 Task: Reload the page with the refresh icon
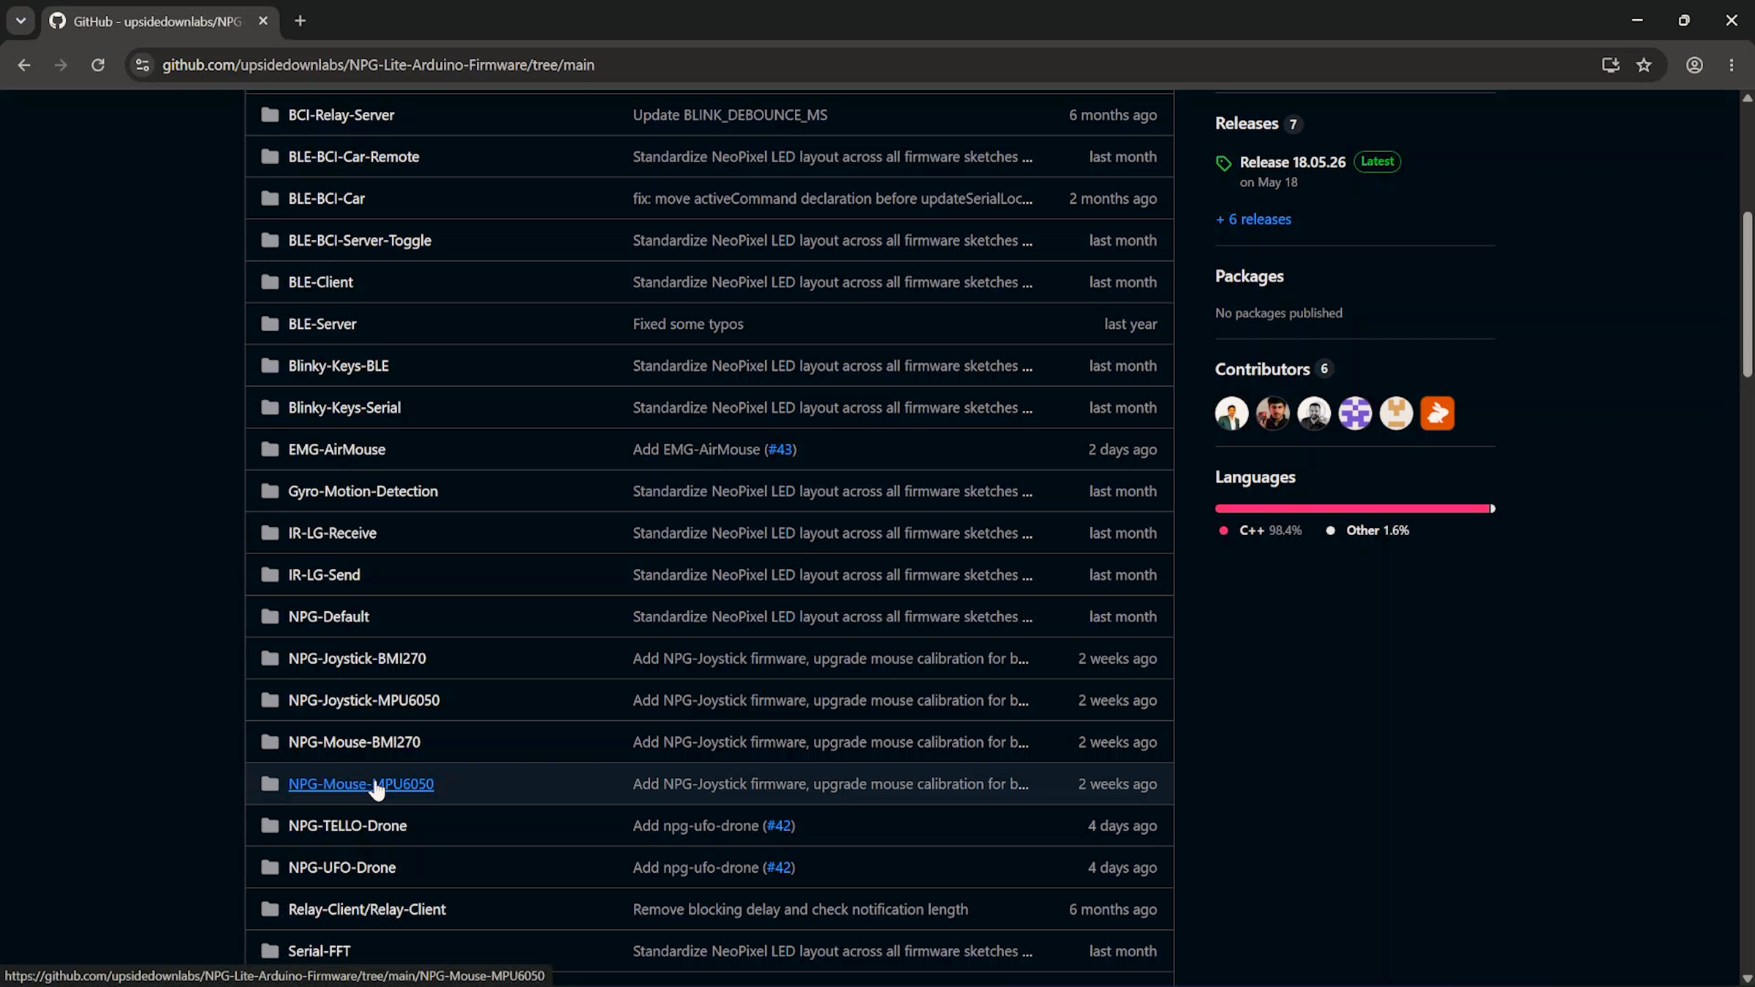point(97,65)
